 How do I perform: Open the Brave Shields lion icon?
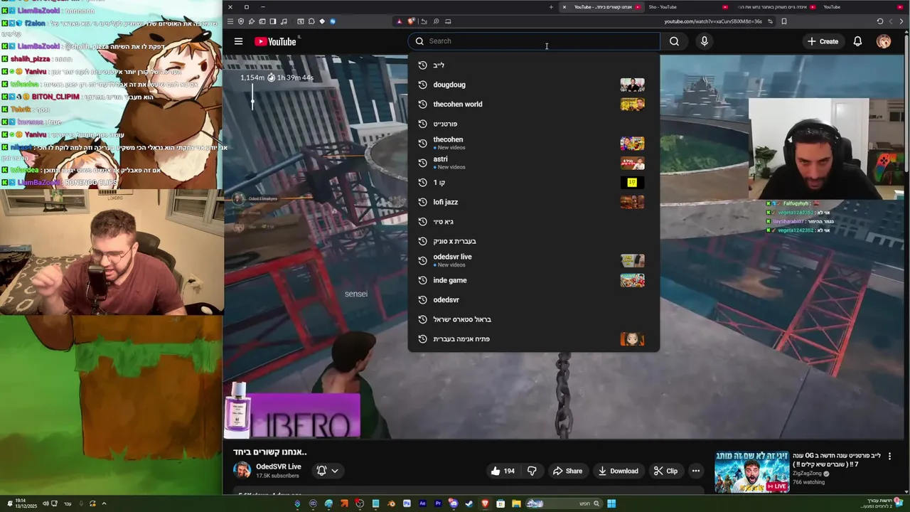[x=411, y=21]
